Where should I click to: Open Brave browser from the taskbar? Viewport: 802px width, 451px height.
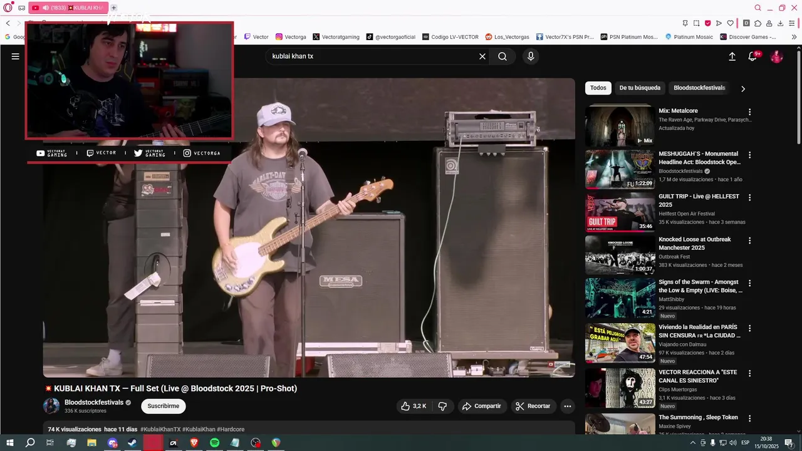coord(194,443)
